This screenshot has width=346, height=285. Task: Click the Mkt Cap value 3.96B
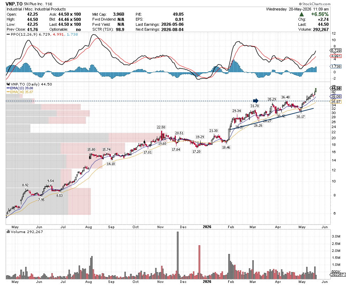point(118,14)
